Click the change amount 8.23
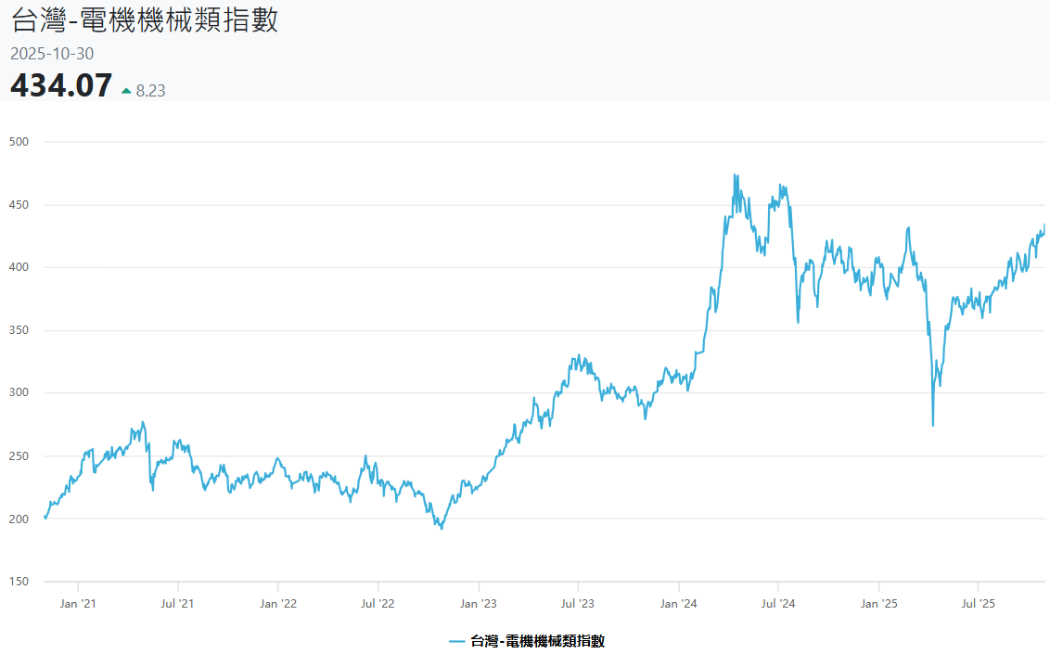The width and height of the screenshot is (1050, 654). pos(150,91)
